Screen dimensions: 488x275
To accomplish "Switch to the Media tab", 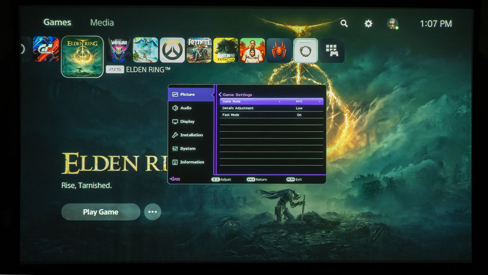I will 102,23.
